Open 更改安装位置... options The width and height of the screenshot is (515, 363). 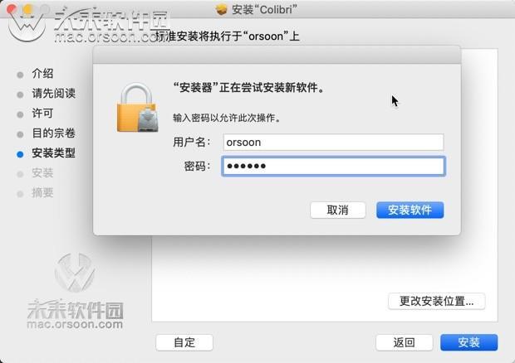pos(436,301)
